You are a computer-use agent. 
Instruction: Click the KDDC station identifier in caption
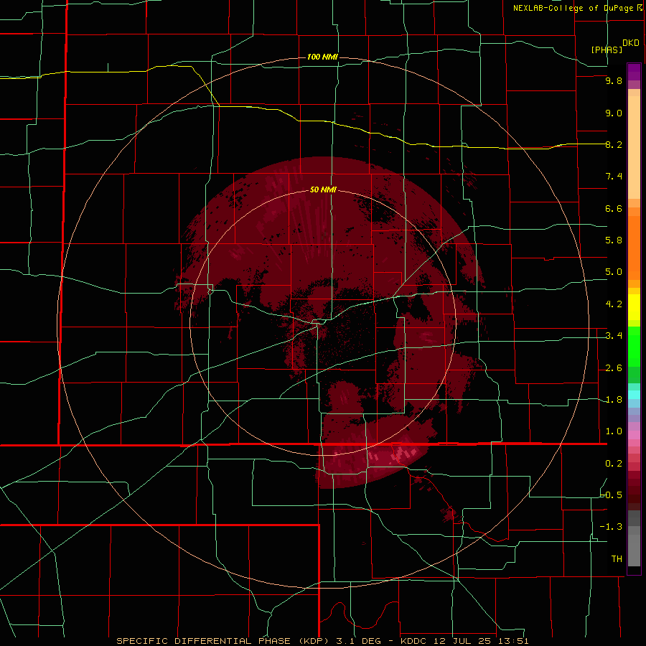click(413, 641)
